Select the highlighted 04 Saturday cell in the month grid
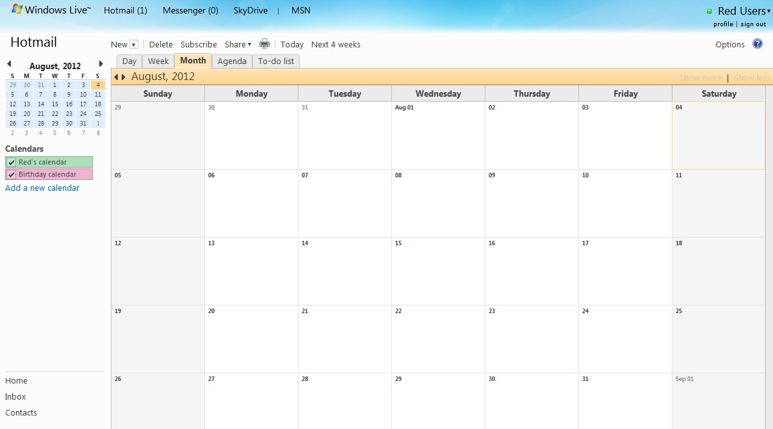Viewport: 773px width, 429px height. tap(719, 136)
